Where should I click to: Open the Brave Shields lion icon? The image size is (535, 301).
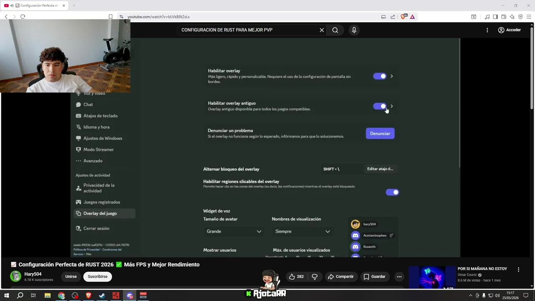click(403, 17)
